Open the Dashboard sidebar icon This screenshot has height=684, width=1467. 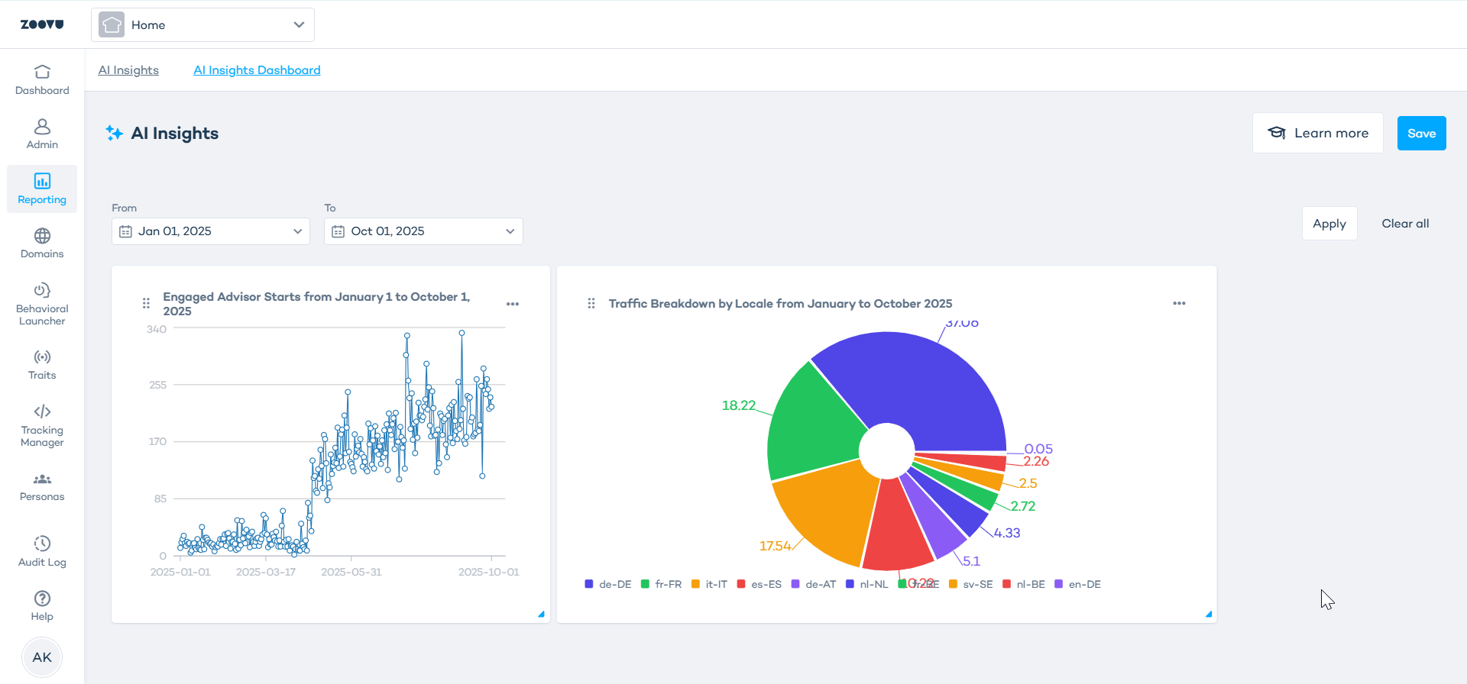42,72
